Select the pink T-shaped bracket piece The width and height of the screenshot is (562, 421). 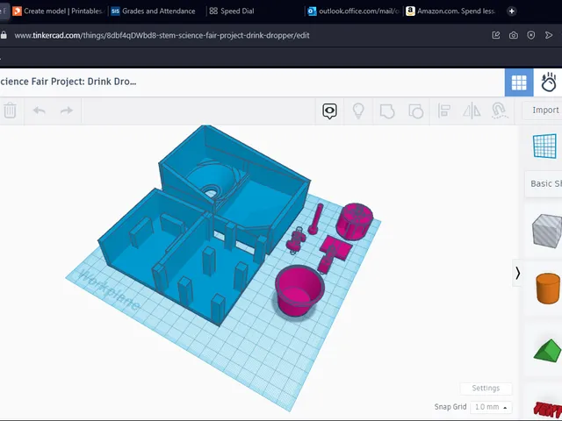[x=334, y=253]
